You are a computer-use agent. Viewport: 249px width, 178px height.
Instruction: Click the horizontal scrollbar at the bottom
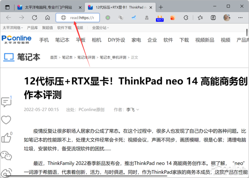click(86, 176)
